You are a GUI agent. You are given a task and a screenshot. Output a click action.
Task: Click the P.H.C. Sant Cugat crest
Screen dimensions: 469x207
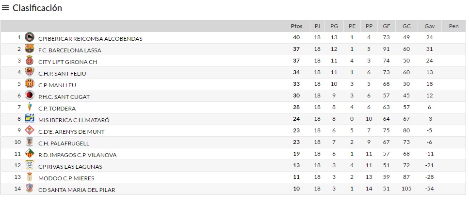[x=30, y=96]
